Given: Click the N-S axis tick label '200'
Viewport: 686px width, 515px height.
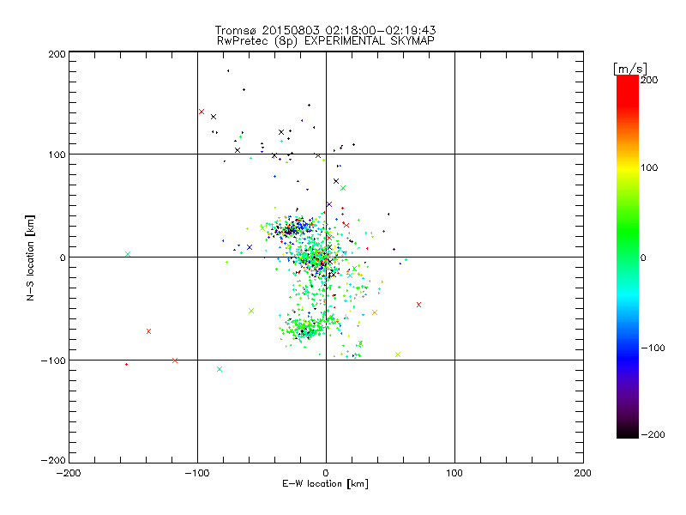Looking at the screenshot, I should pos(57,54).
